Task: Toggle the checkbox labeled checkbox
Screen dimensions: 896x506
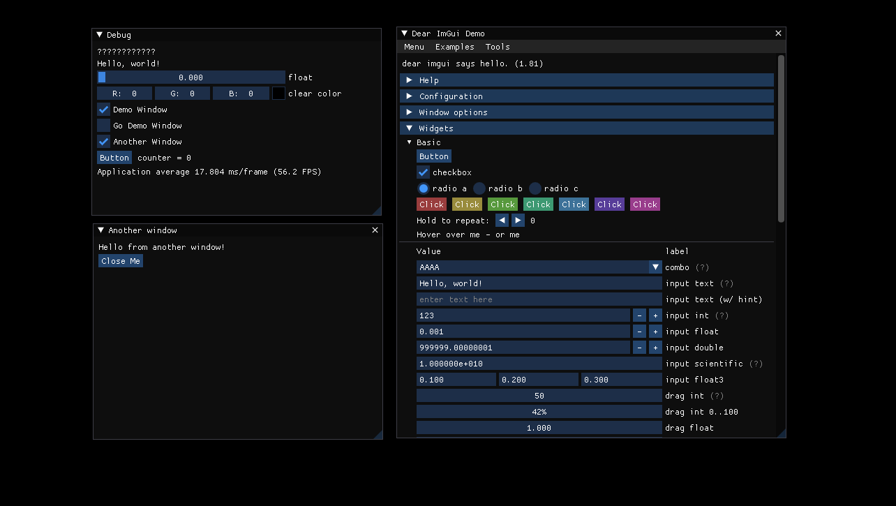Action: 423,172
